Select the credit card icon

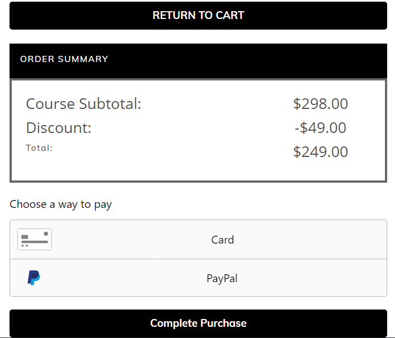[35, 240]
